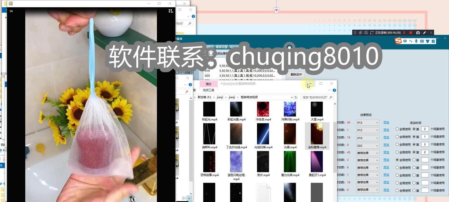Viewport: 449px width, 202px height.
Task: Select the 魅力光束.mp4 file
Action: 290,164
